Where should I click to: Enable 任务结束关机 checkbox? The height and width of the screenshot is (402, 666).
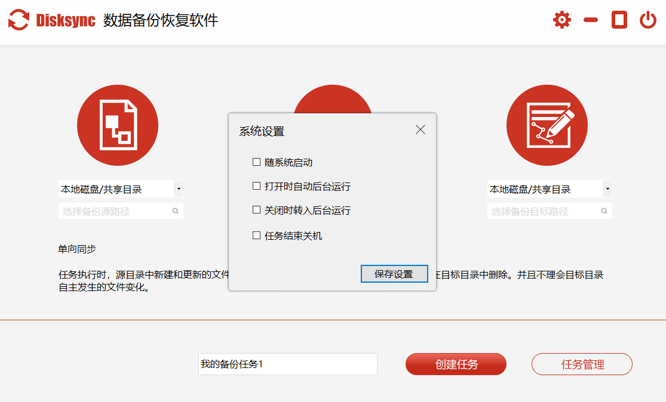click(x=257, y=236)
